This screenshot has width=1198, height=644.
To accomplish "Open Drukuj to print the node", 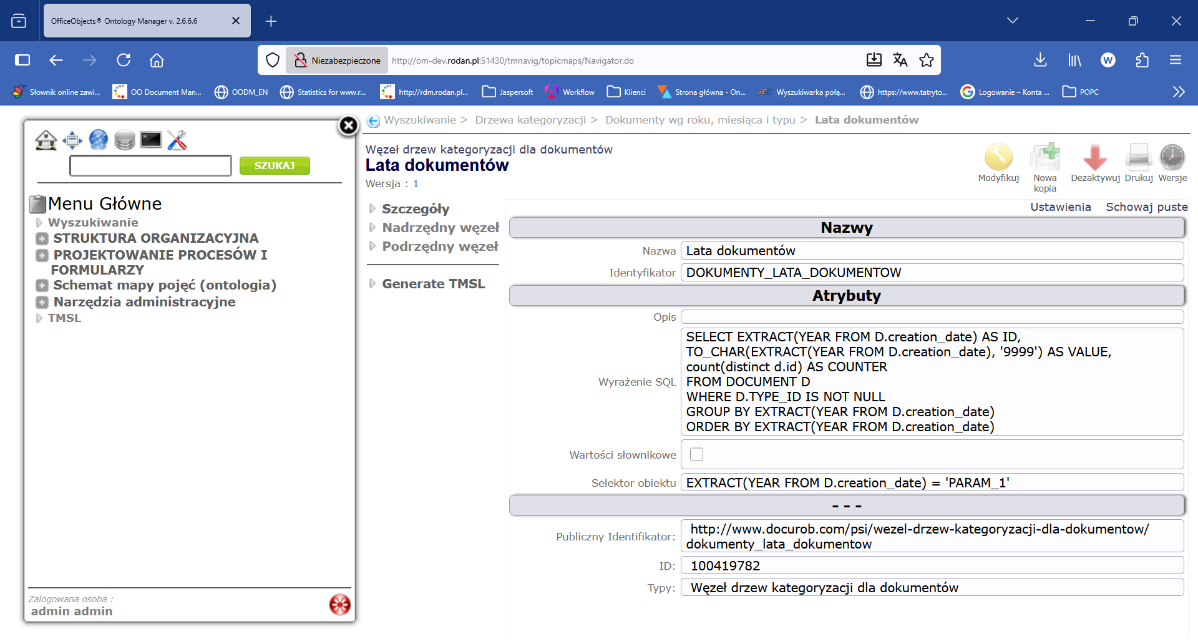I will [1139, 158].
